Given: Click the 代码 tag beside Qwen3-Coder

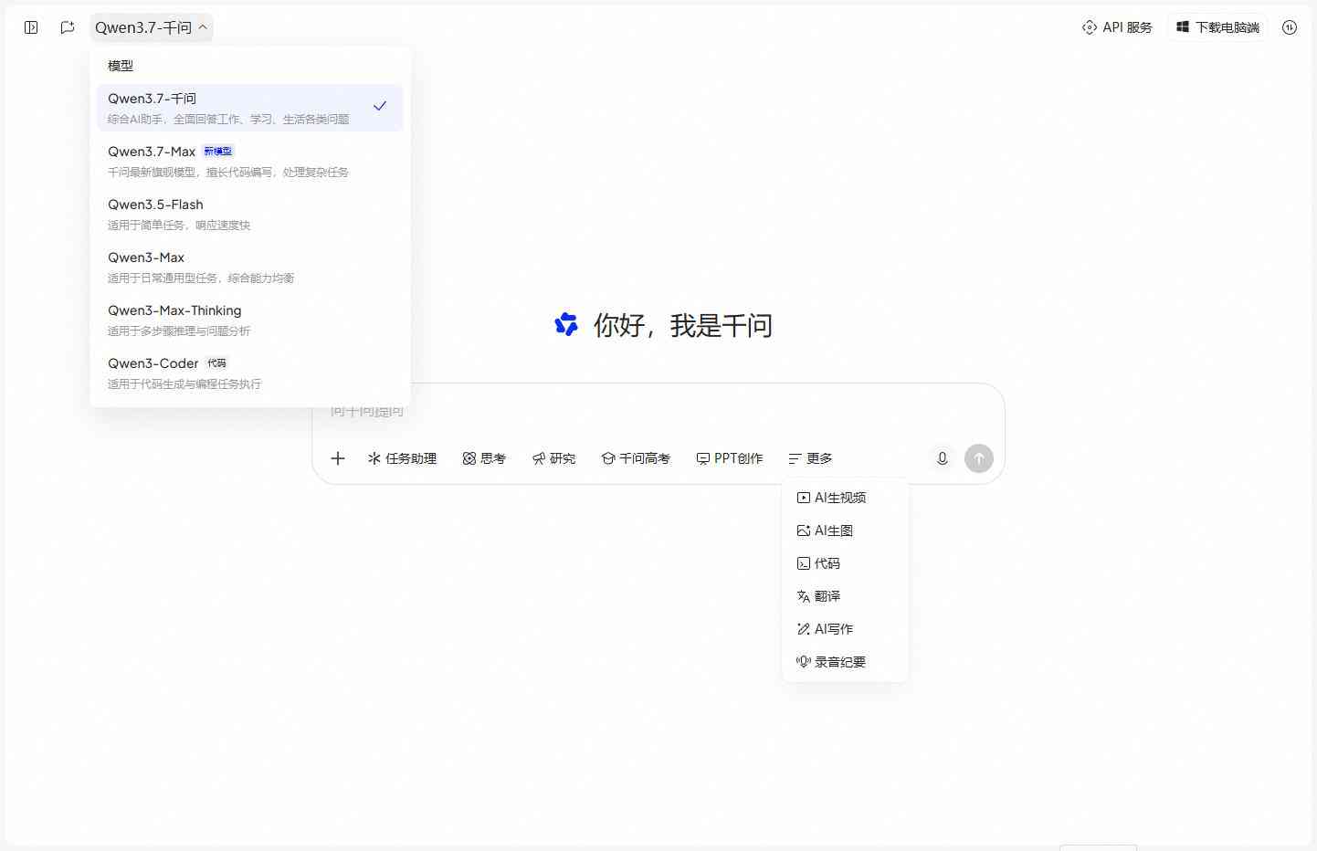Looking at the screenshot, I should (x=216, y=363).
